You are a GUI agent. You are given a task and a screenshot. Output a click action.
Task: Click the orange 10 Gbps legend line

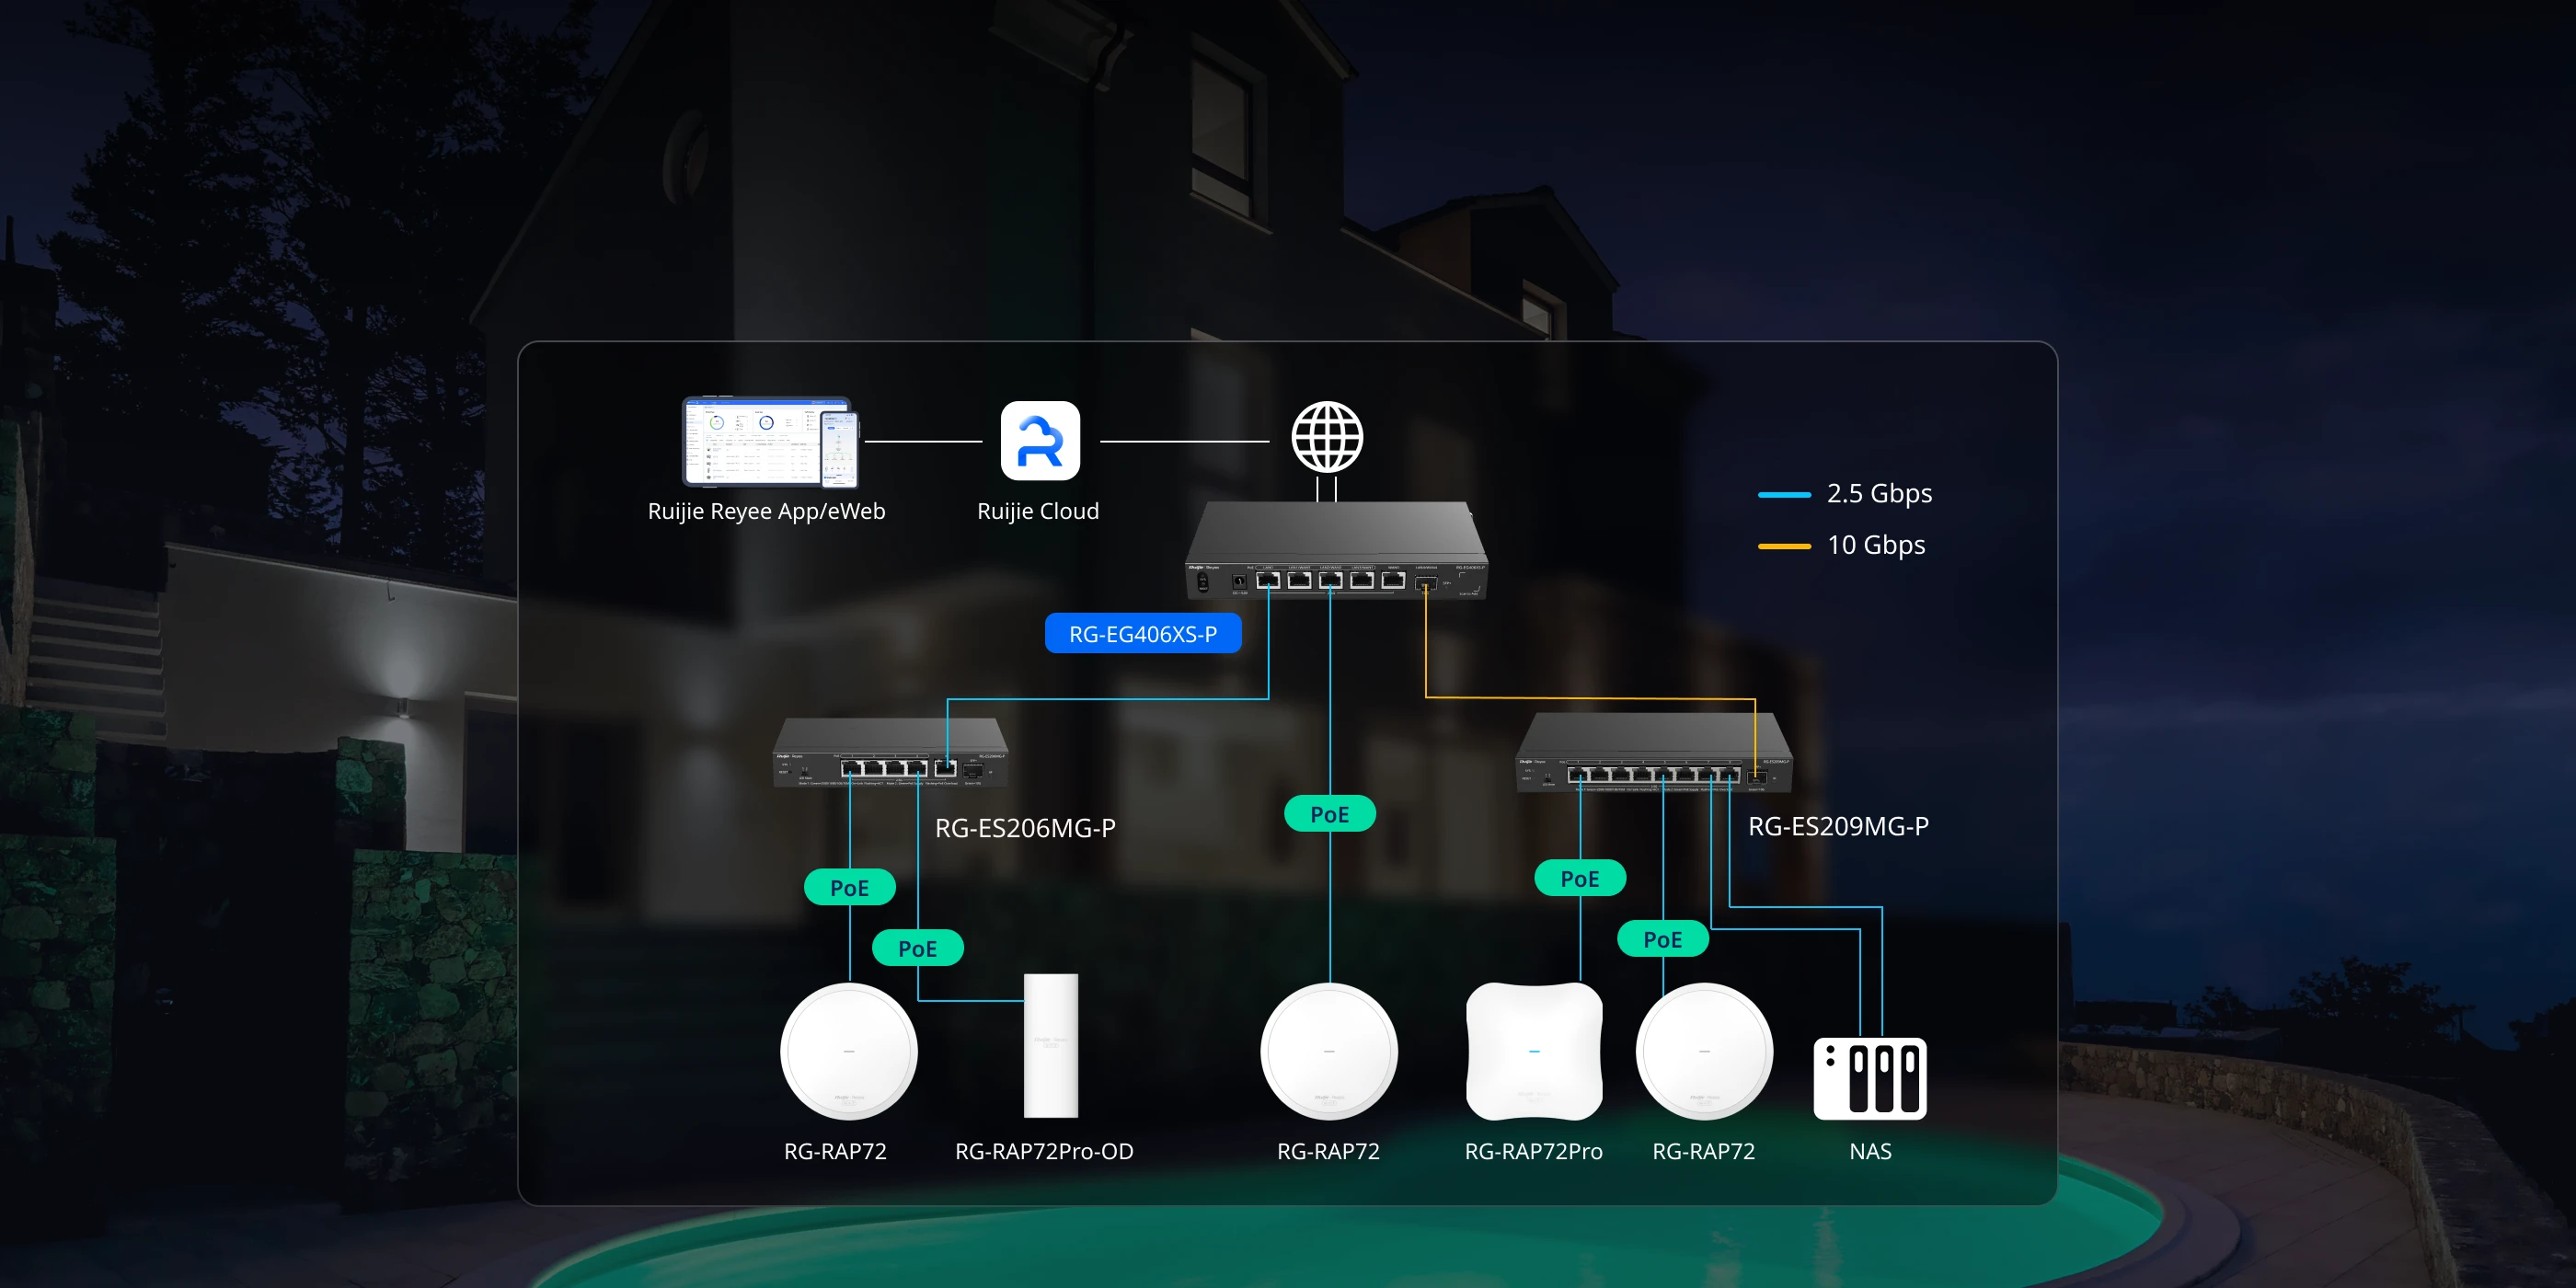[1784, 546]
